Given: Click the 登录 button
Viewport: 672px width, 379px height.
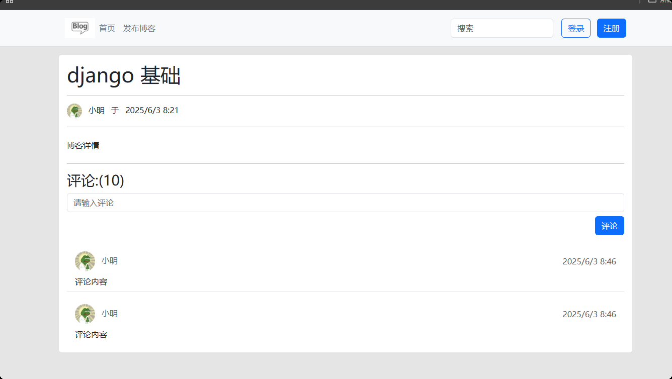Looking at the screenshot, I should [576, 28].
